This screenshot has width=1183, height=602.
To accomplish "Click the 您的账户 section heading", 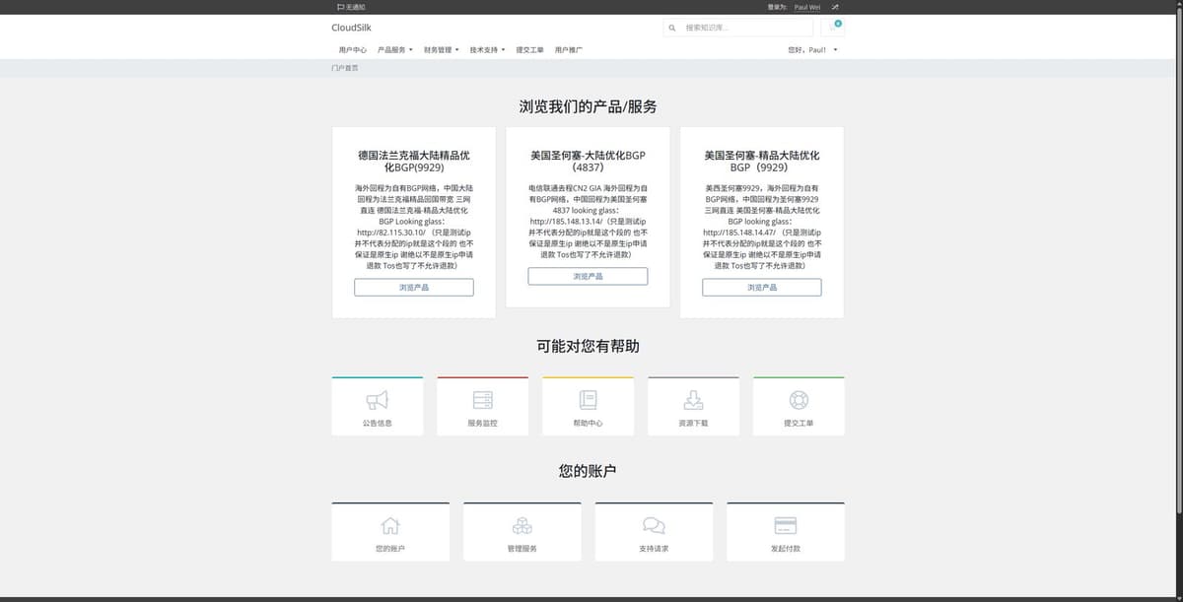I will [x=589, y=471].
